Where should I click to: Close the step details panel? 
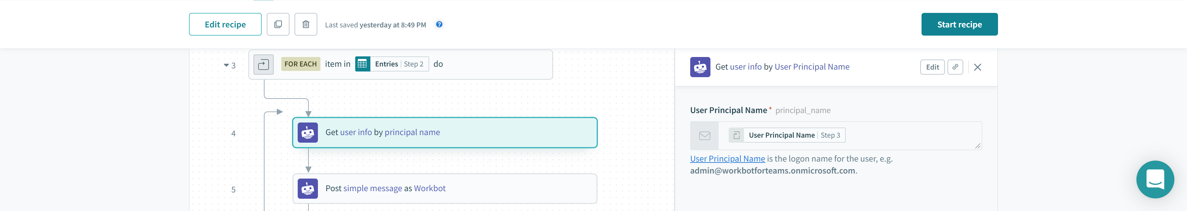(x=977, y=67)
